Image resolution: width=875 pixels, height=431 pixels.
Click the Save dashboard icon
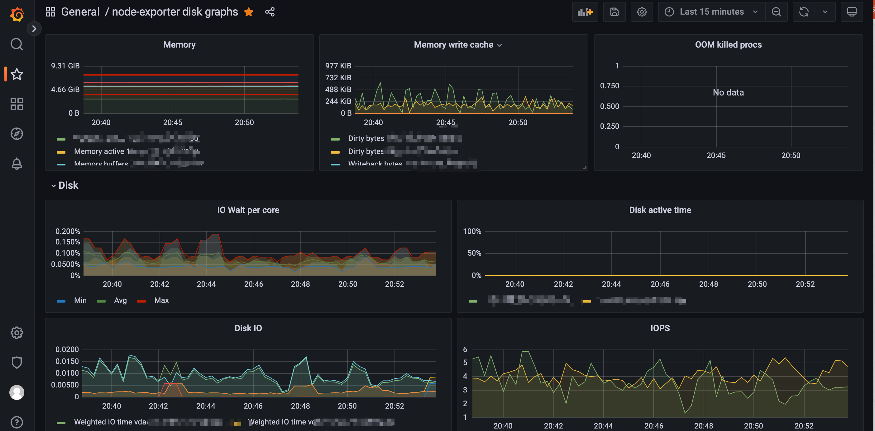coord(614,12)
